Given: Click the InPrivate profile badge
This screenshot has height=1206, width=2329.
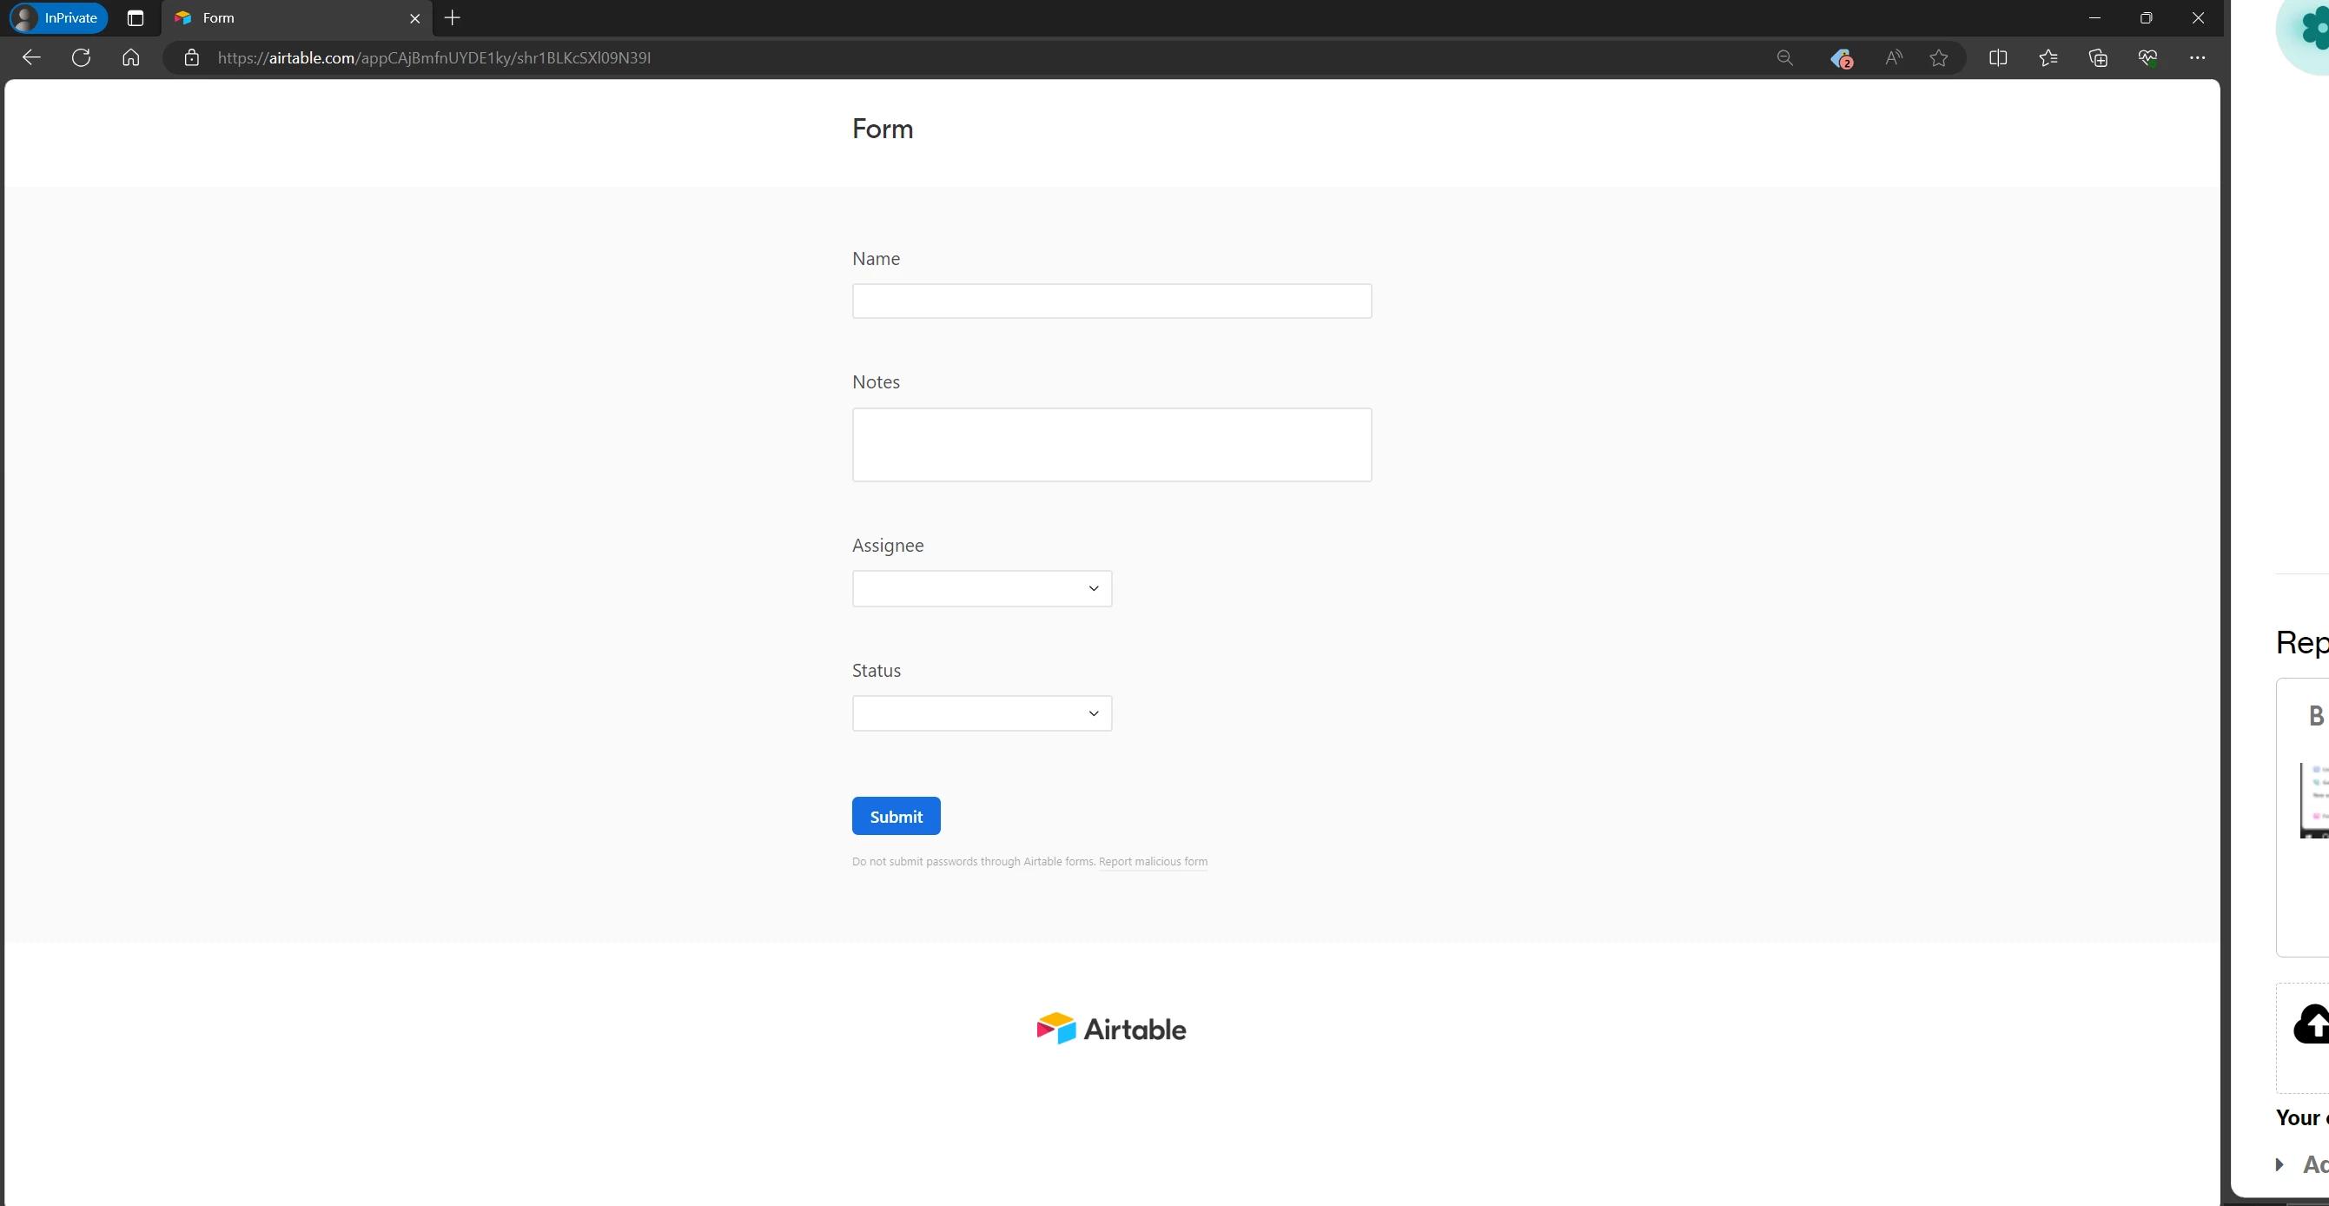Looking at the screenshot, I should pyautogui.click(x=59, y=18).
